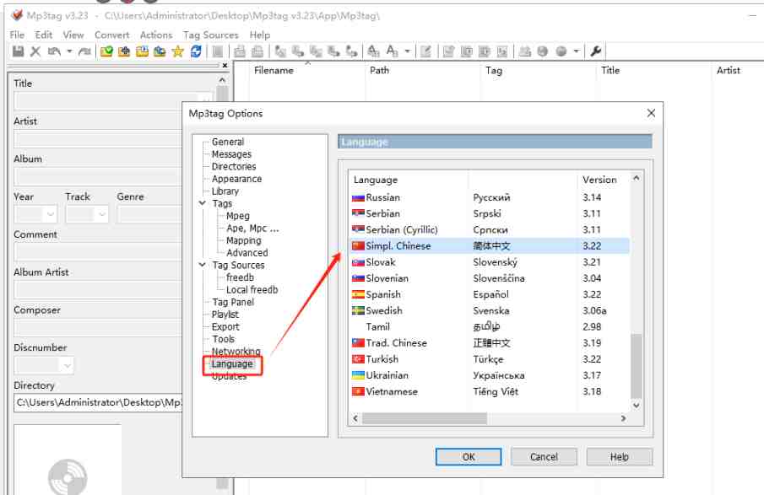Close the Mp3tag Options dialog
This screenshot has height=495, width=764.
[x=651, y=113]
